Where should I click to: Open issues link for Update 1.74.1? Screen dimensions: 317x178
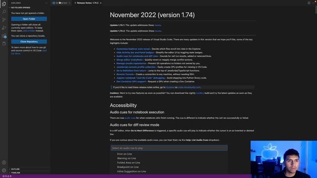click(158, 25)
